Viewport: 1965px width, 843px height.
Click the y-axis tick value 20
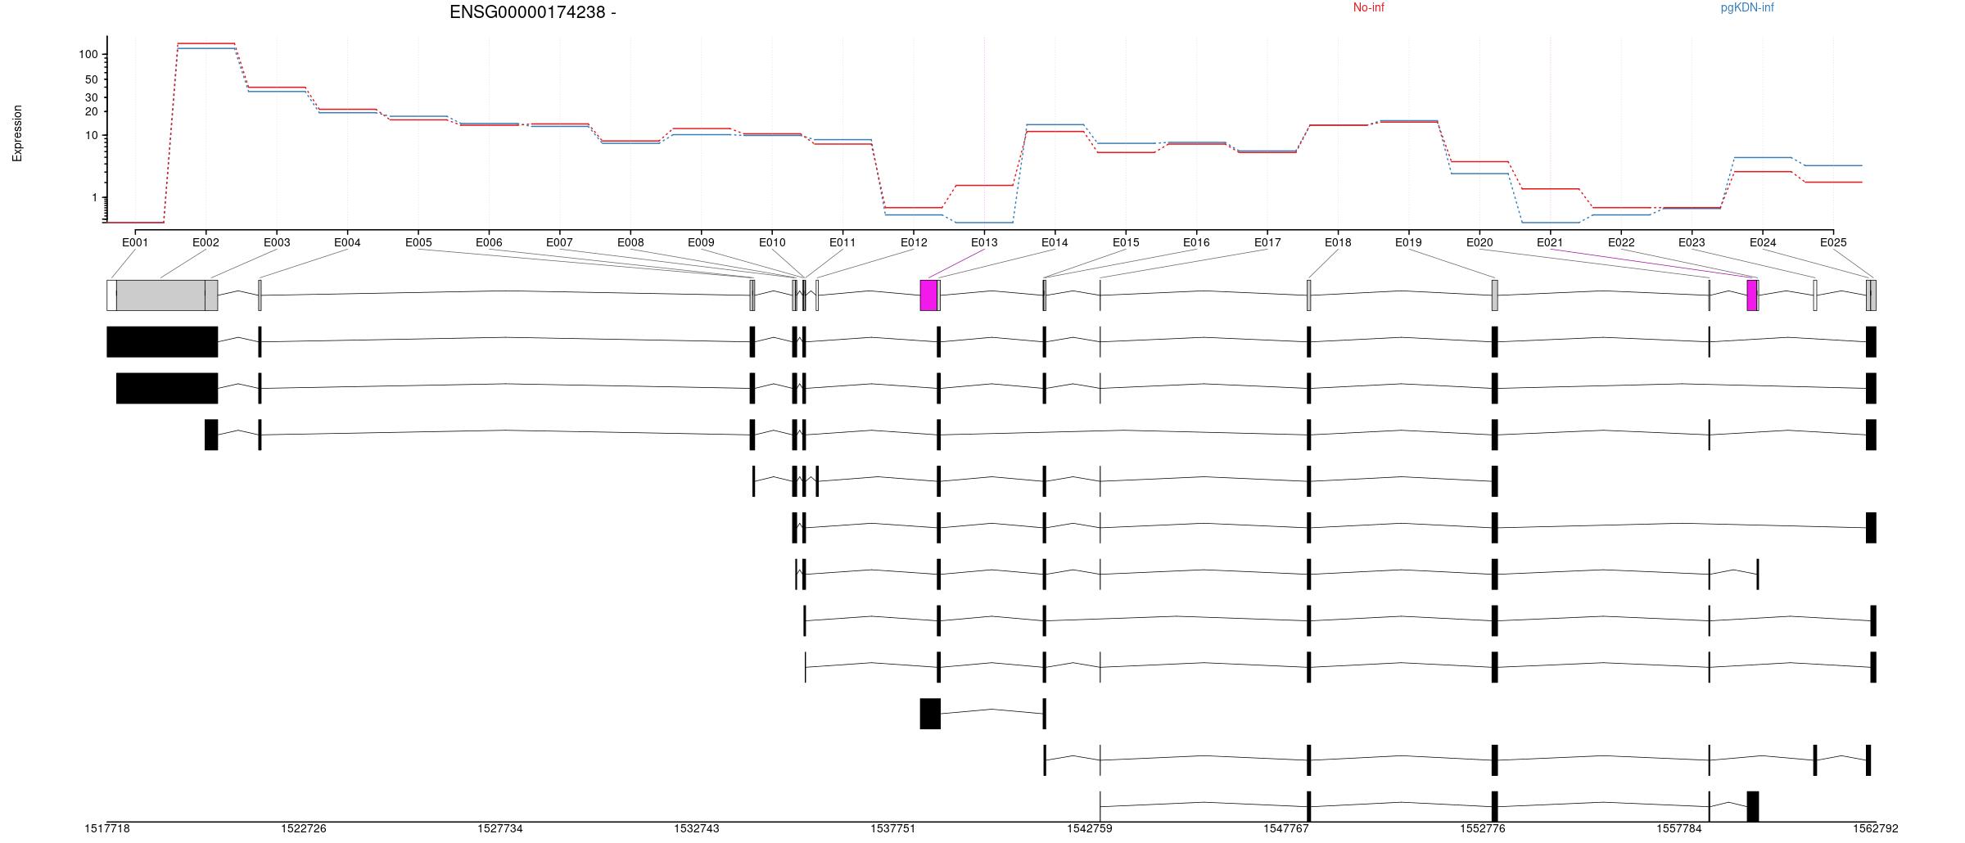pyautogui.click(x=91, y=111)
